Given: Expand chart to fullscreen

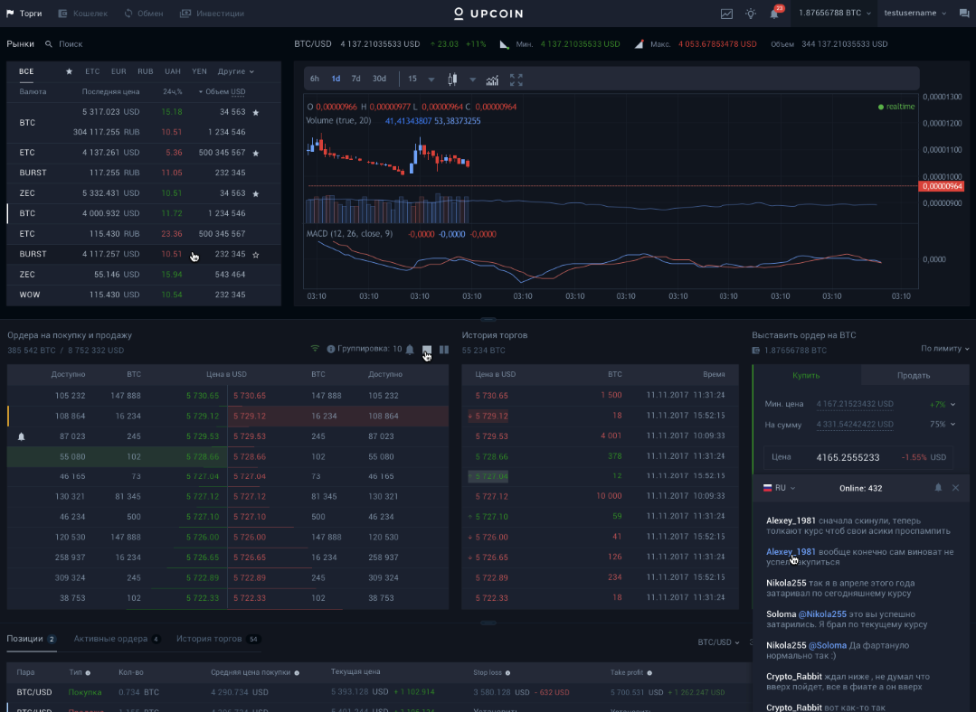Looking at the screenshot, I should tap(516, 80).
